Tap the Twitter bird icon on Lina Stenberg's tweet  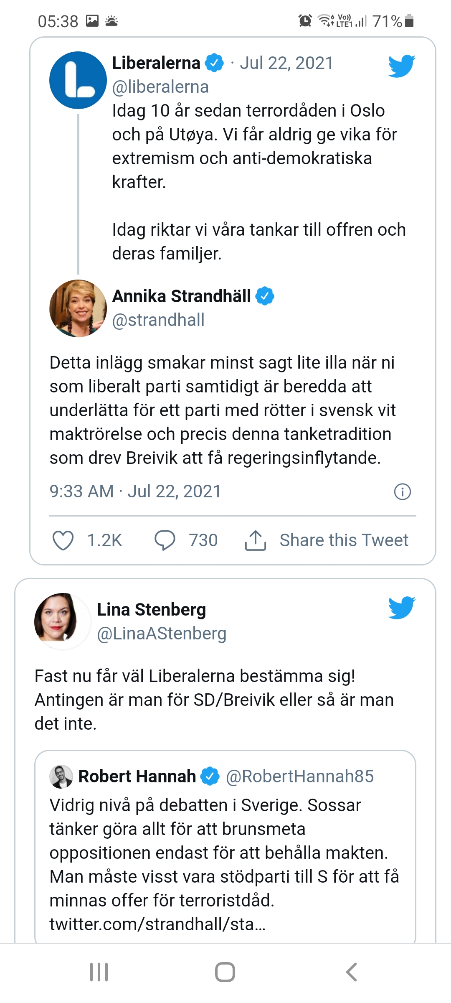click(401, 608)
